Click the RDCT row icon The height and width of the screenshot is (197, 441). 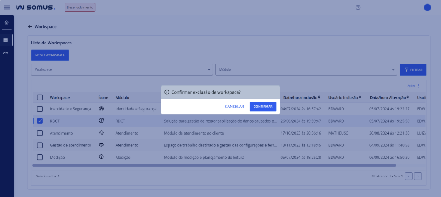[101, 121]
